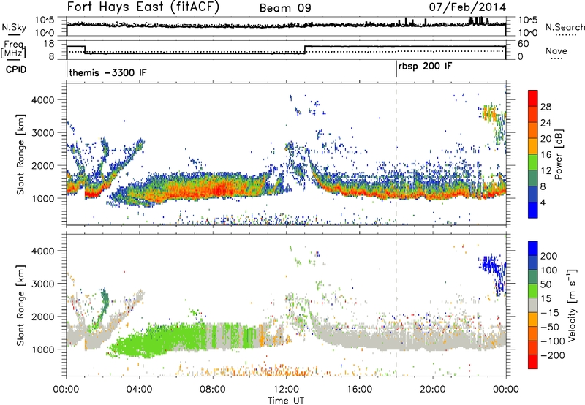The width and height of the screenshot is (585, 405).
Task: Select the velocity panel 'Slant Range [km]' label
Action: (x=20, y=305)
